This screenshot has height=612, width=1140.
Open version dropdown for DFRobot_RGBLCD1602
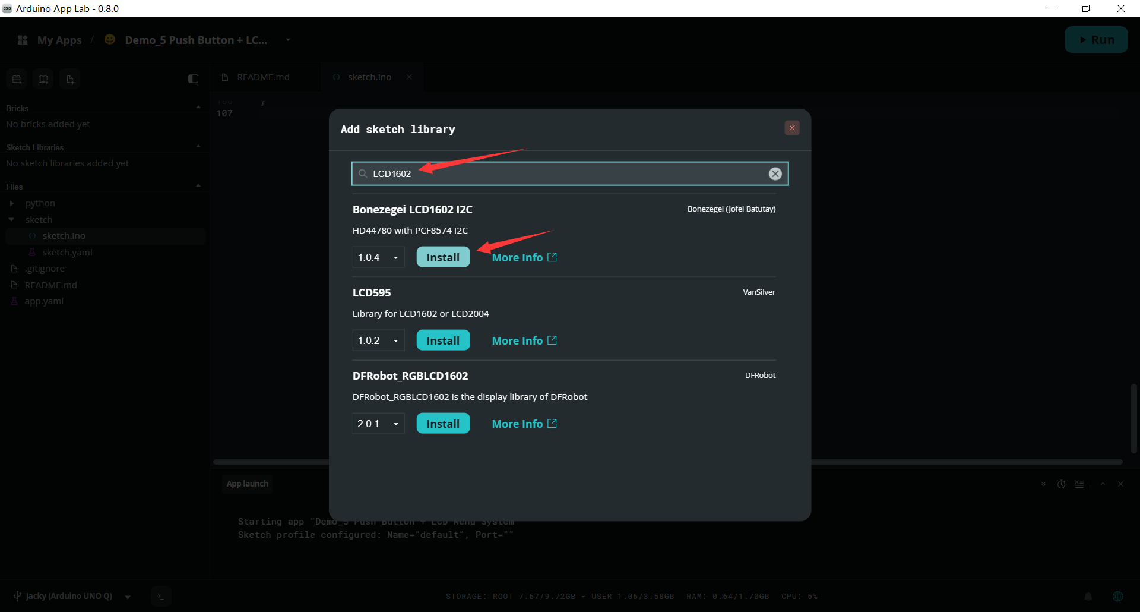click(378, 424)
